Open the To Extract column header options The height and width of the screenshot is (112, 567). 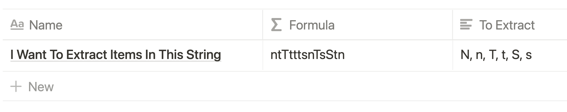pos(510,25)
